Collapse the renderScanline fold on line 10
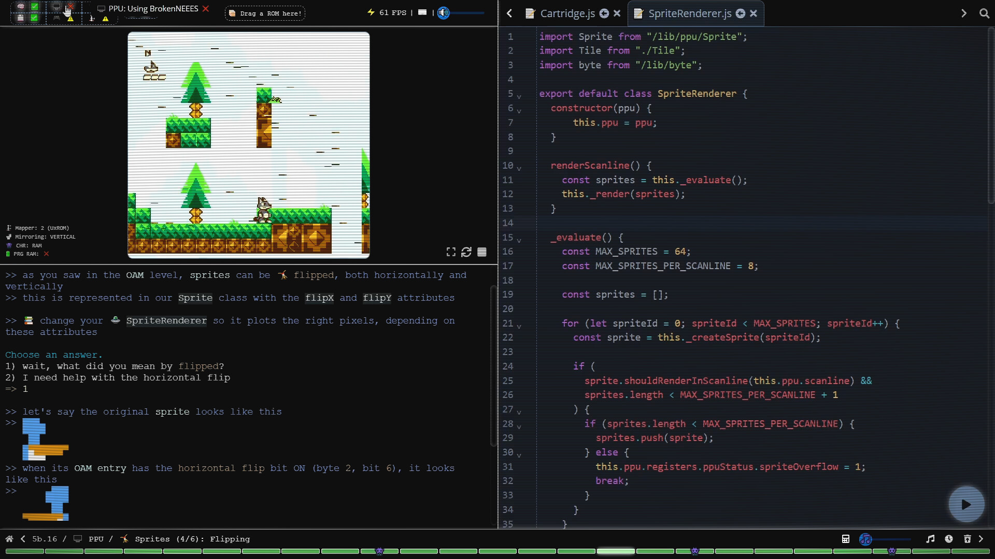Viewport: 995px width, 559px height. pyautogui.click(x=519, y=167)
